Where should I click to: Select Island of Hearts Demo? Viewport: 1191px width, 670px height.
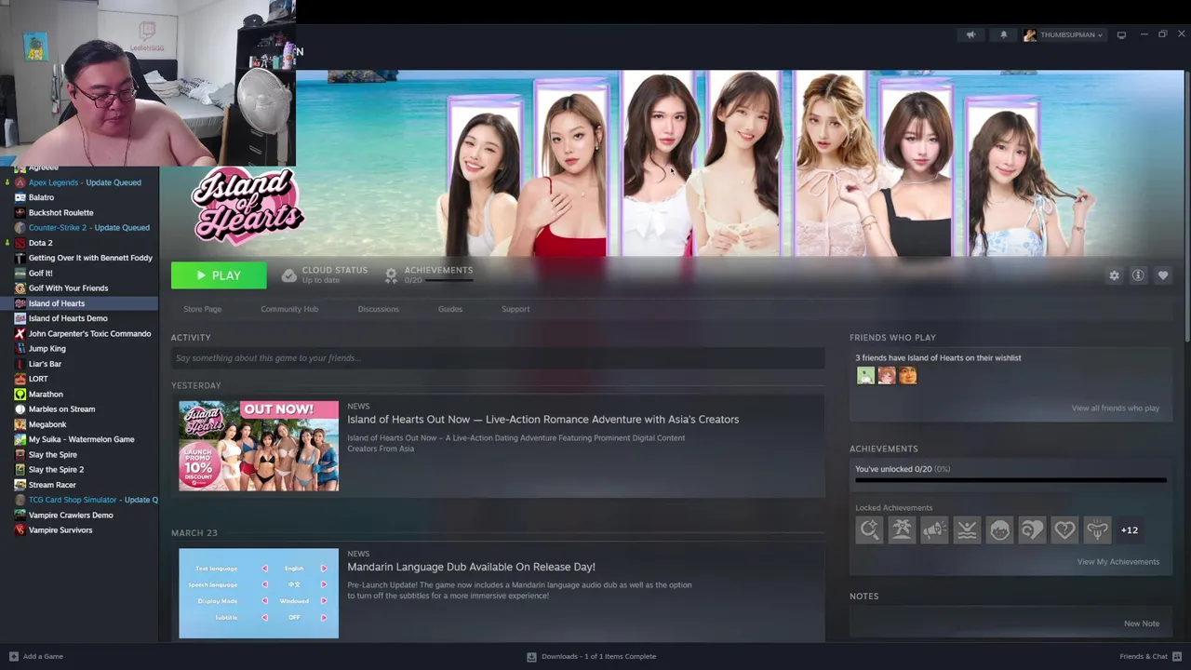click(x=68, y=318)
